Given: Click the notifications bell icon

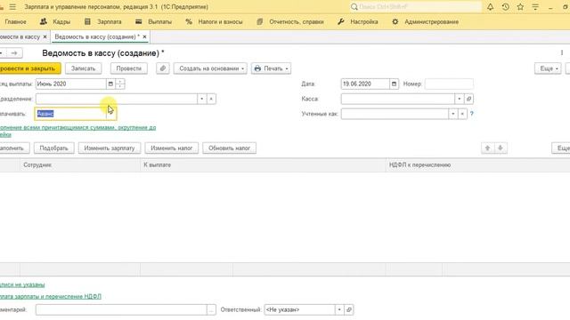Looking at the screenshot, I should 491,7.
